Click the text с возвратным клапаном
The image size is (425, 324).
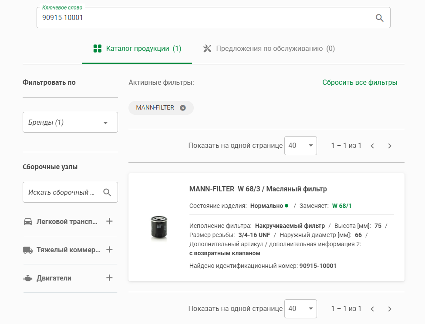click(x=225, y=254)
